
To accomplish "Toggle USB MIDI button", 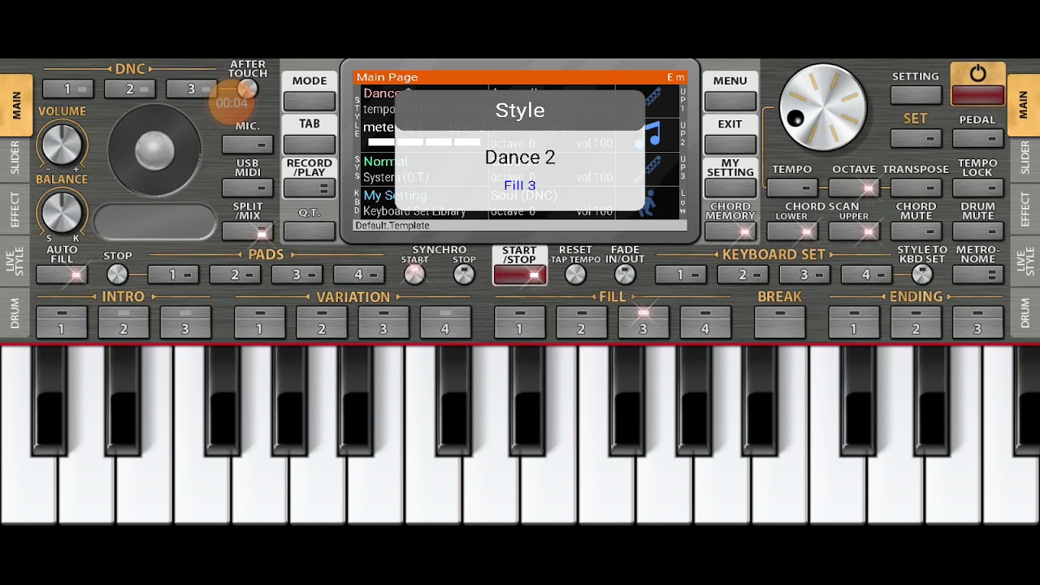I will (248, 188).
